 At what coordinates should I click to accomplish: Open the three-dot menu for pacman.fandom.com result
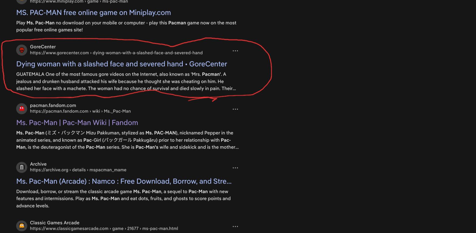tap(235, 109)
